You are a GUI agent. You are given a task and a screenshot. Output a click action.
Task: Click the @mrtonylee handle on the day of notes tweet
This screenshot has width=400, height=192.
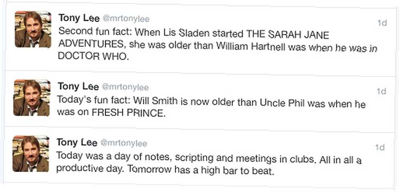124,143
